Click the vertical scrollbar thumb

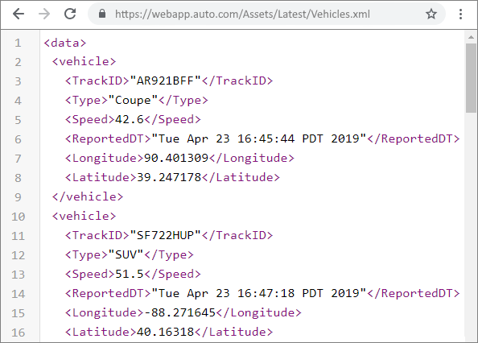tap(471, 78)
